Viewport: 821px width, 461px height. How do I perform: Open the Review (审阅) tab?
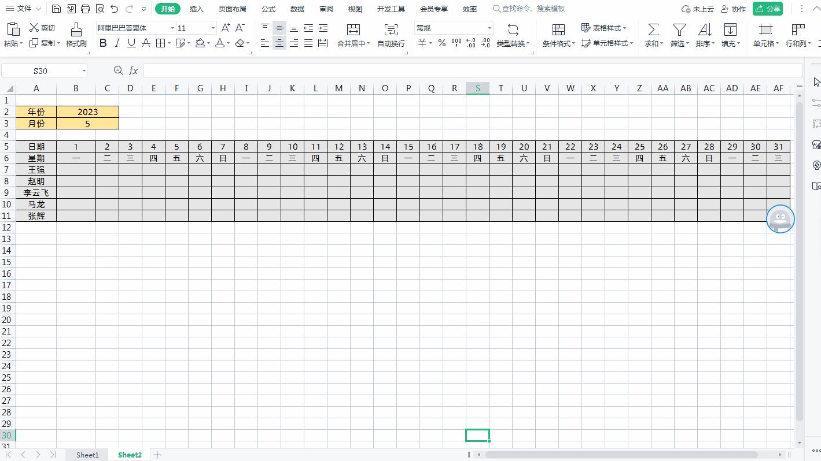[326, 9]
